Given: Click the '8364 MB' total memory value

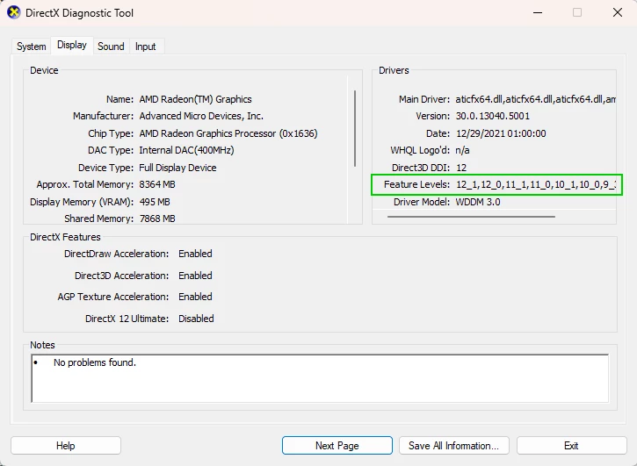Looking at the screenshot, I should pos(157,184).
